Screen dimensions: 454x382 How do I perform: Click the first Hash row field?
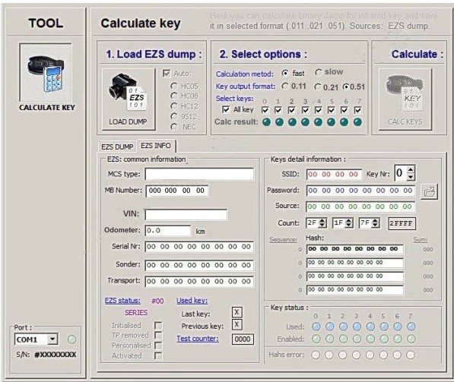point(355,249)
